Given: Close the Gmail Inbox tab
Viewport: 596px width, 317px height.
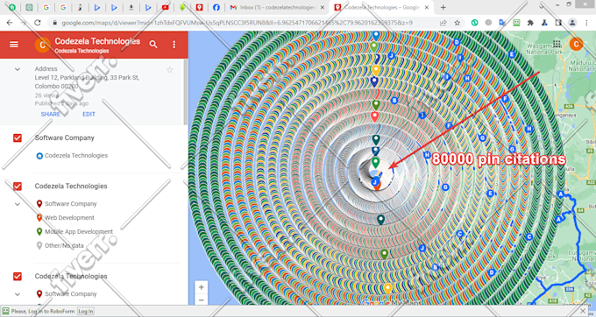Looking at the screenshot, I should click(323, 7).
